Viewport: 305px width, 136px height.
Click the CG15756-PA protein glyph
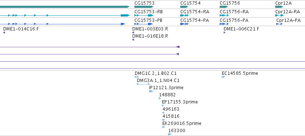[x=224, y=24]
